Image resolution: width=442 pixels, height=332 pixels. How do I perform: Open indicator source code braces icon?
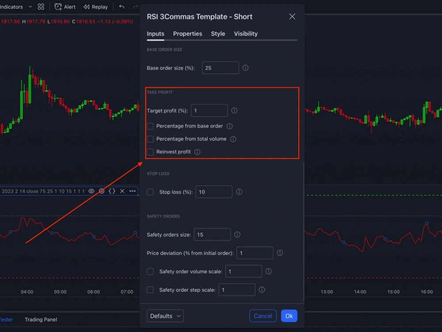click(x=112, y=191)
